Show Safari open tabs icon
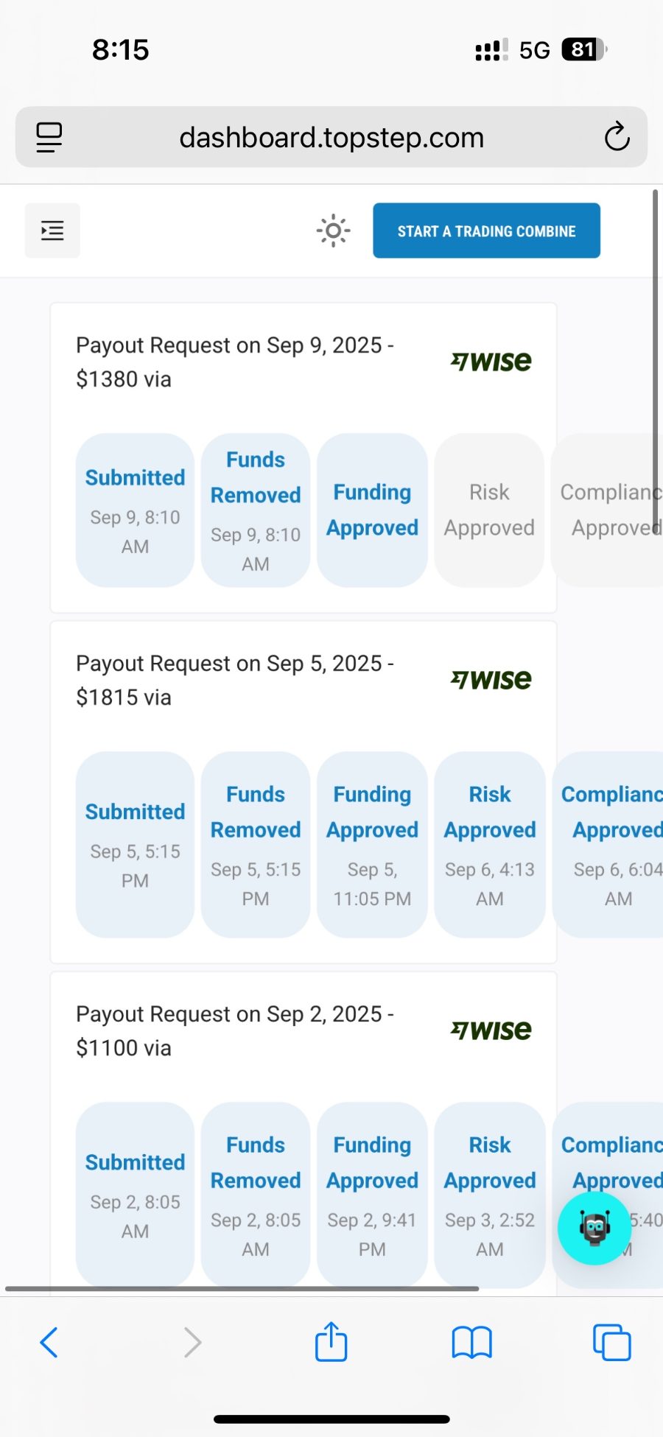663x1437 pixels. pyautogui.click(x=612, y=1342)
